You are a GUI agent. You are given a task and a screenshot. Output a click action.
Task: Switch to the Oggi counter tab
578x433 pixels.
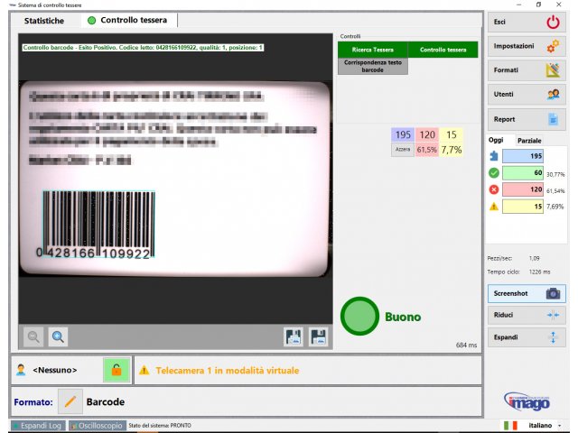[496, 140]
